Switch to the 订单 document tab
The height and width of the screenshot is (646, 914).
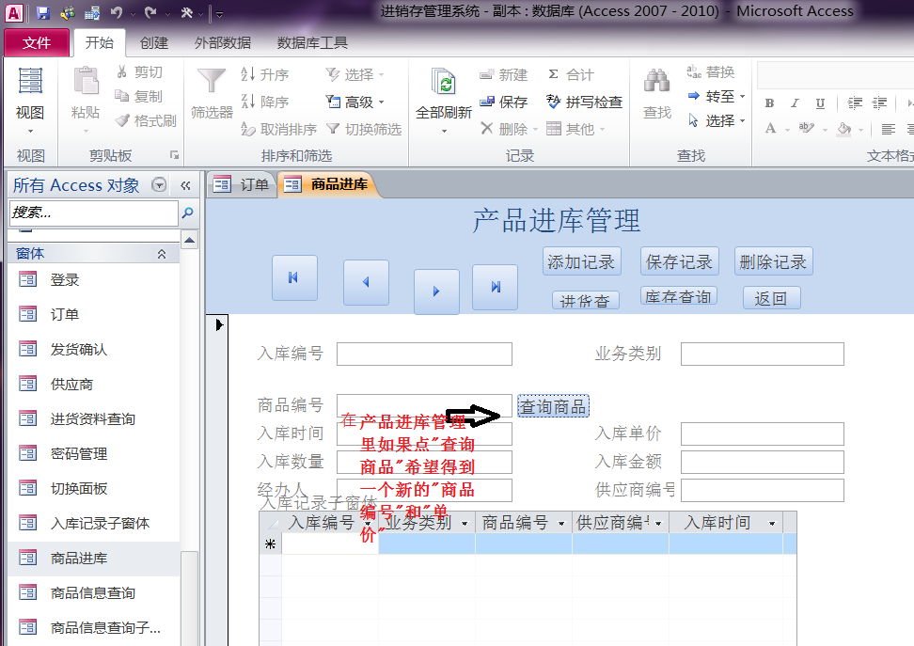242,185
